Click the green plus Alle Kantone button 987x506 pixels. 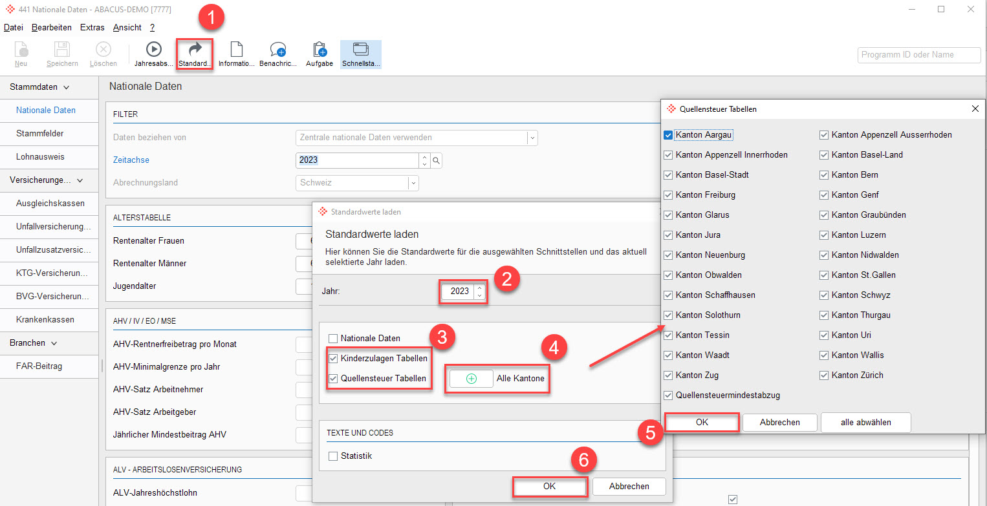pos(472,379)
